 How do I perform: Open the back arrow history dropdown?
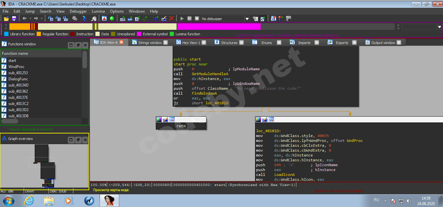pyautogui.click(x=30, y=19)
